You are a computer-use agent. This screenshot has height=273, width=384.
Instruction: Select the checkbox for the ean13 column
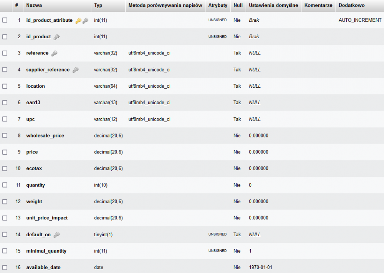(5, 103)
